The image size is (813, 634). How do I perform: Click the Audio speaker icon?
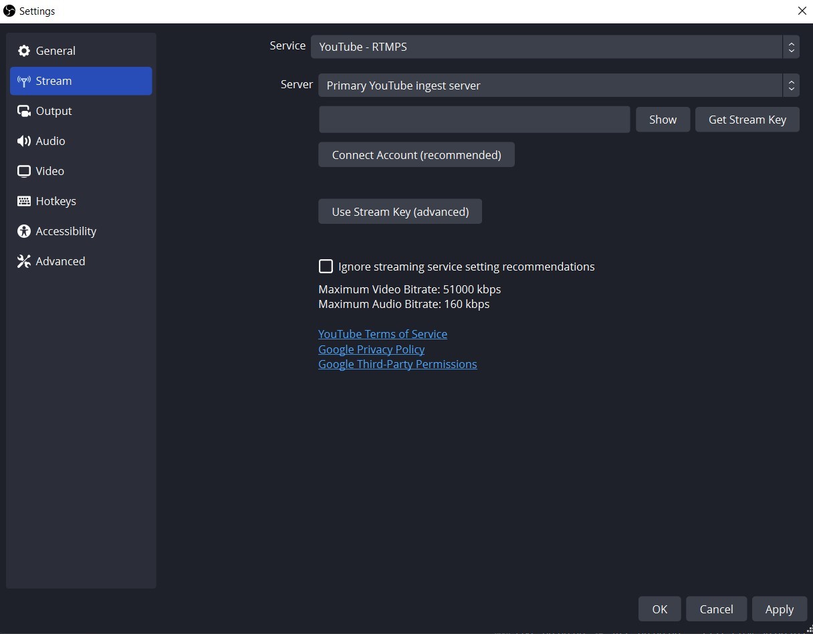tap(24, 141)
